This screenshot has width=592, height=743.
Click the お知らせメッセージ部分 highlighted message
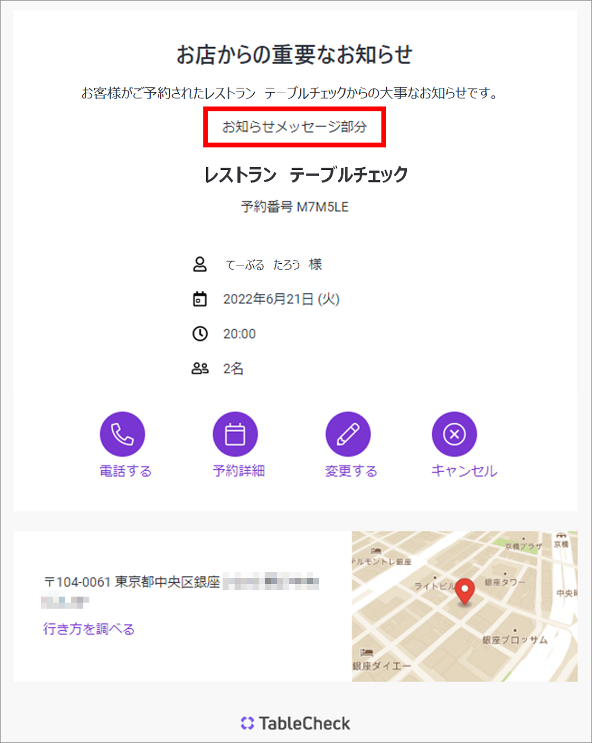tap(294, 127)
